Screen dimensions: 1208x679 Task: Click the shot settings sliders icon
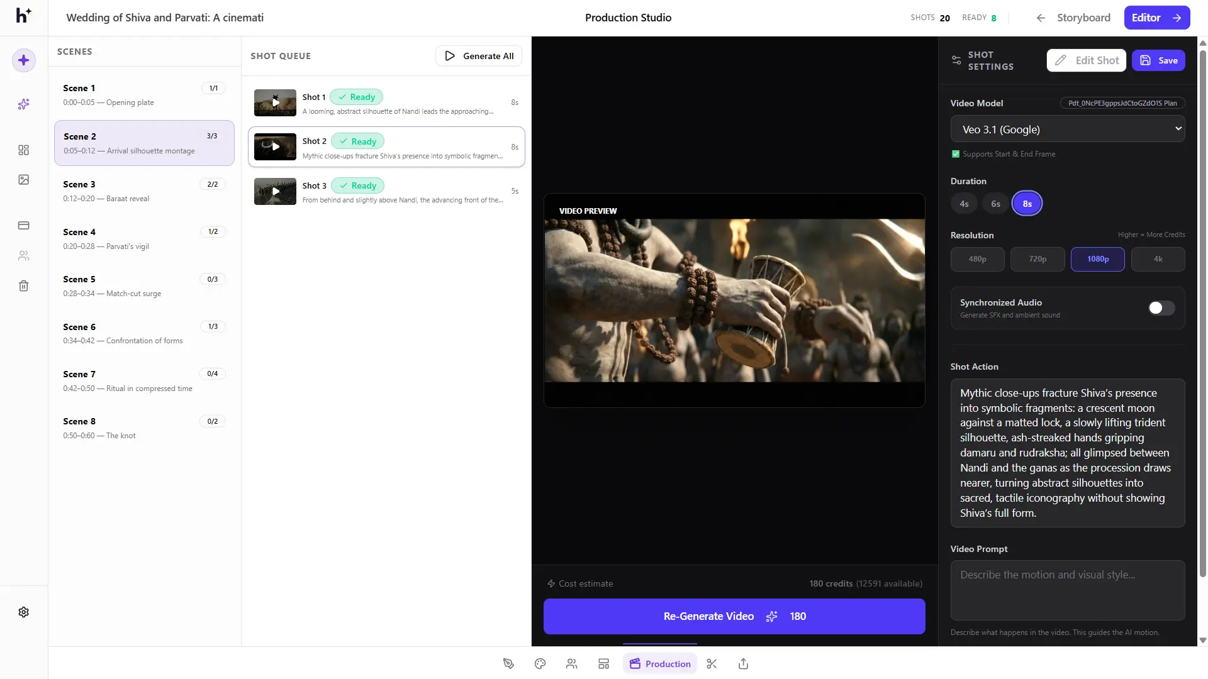click(x=956, y=60)
